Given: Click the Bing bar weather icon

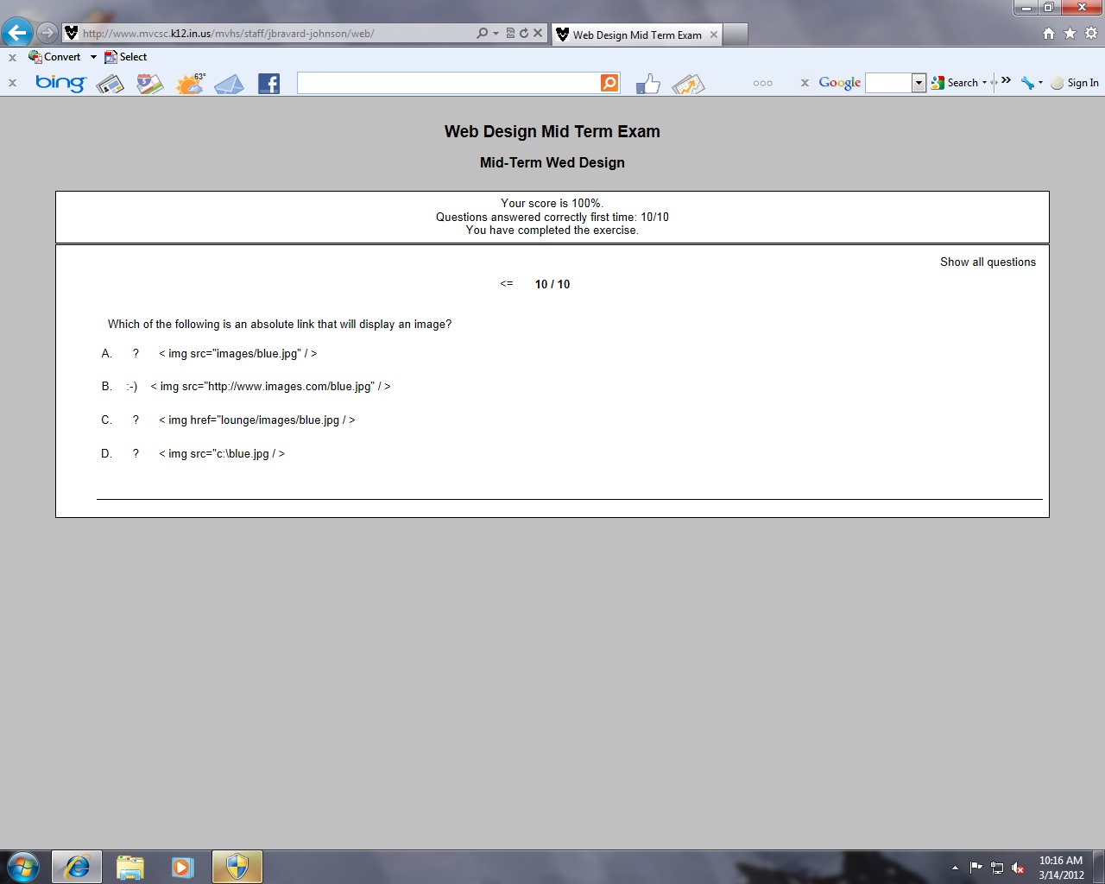Looking at the screenshot, I should click(190, 84).
